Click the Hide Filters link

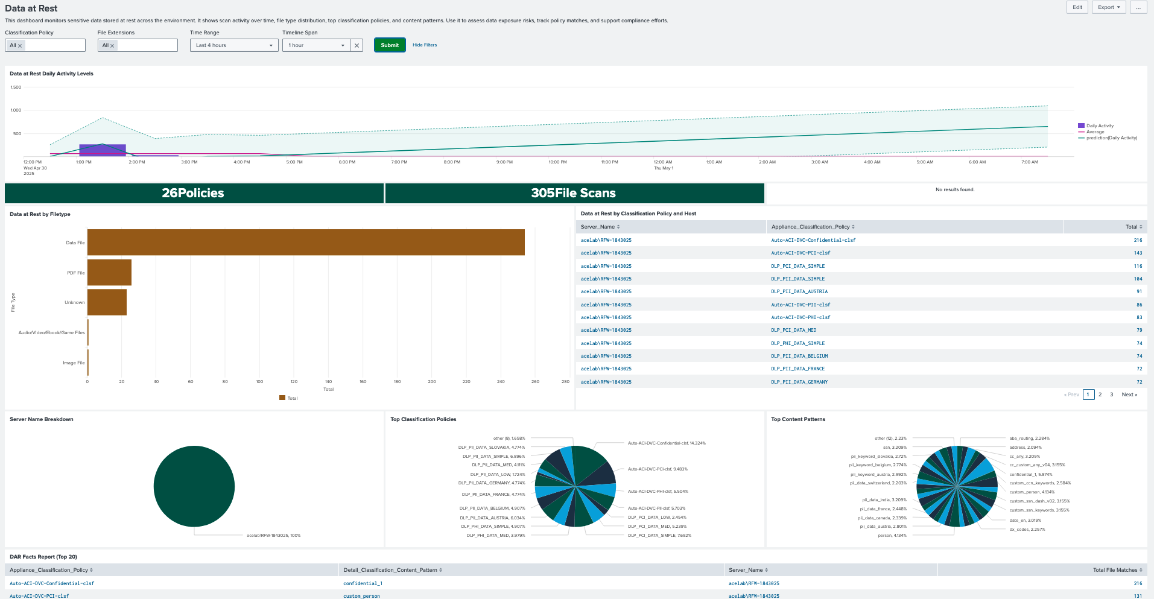425,45
